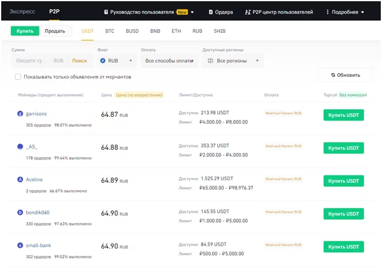Expand the More menu
Viewport: 382px width, 268px height.
point(346,12)
